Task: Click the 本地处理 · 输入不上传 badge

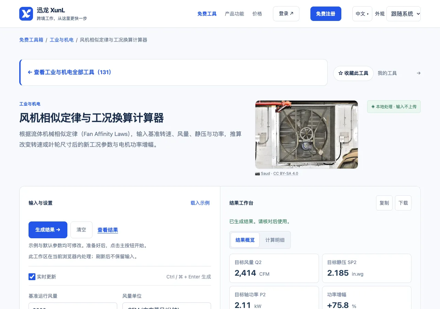Action: tap(394, 107)
